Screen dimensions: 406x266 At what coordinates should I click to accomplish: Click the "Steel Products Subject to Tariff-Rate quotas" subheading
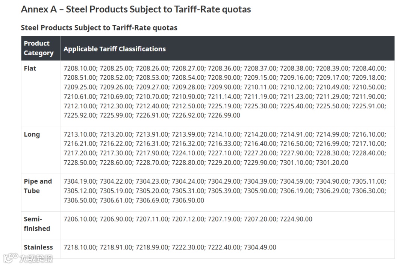99,27
